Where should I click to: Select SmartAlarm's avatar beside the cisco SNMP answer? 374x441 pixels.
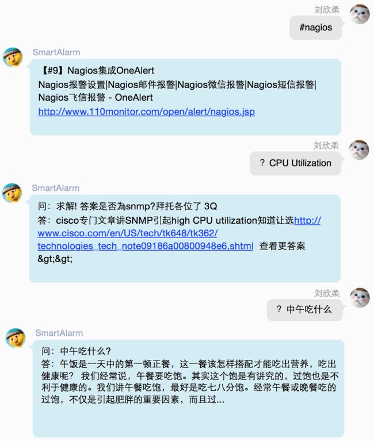point(12,193)
